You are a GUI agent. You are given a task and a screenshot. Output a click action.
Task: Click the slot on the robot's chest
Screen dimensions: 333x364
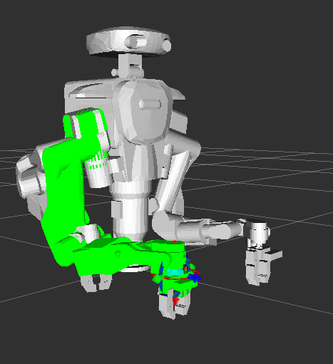(x=150, y=104)
